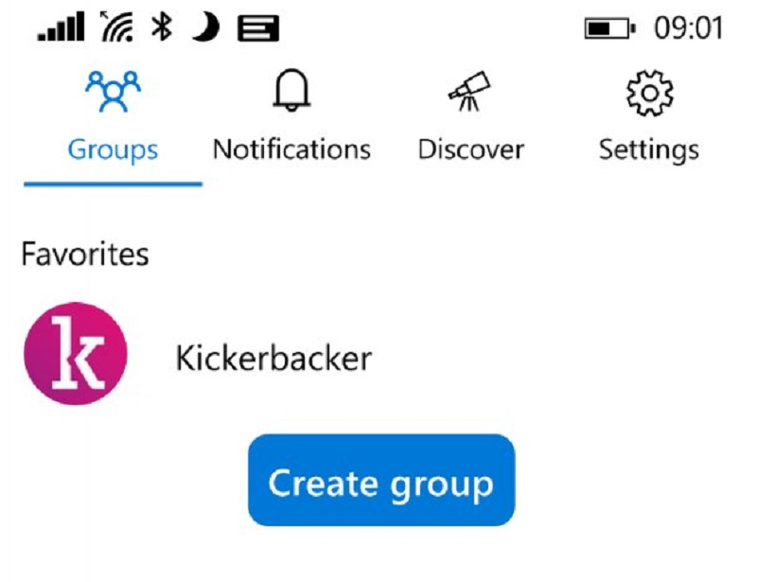Click the blue underline below Groups

click(113, 184)
